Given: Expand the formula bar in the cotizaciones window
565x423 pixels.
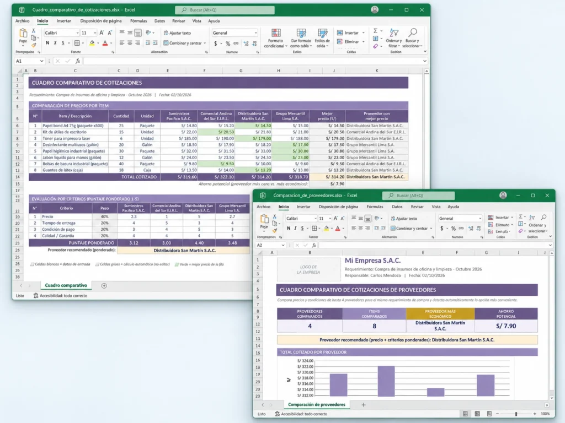Looking at the screenshot, I should pyautogui.click(x=425, y=61).
